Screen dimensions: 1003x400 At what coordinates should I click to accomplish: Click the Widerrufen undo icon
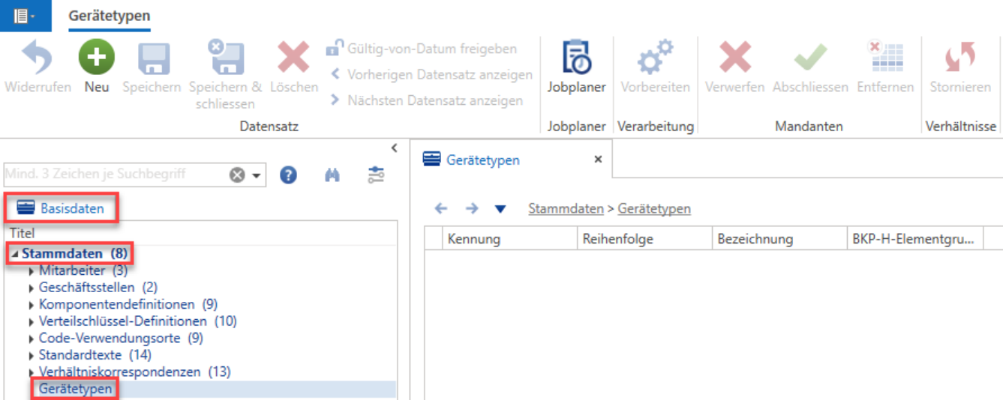[x=37, y=58]
